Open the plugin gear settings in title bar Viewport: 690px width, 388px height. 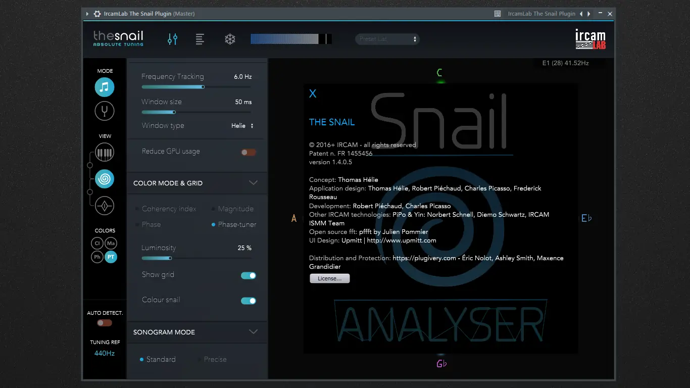point(97,14)
